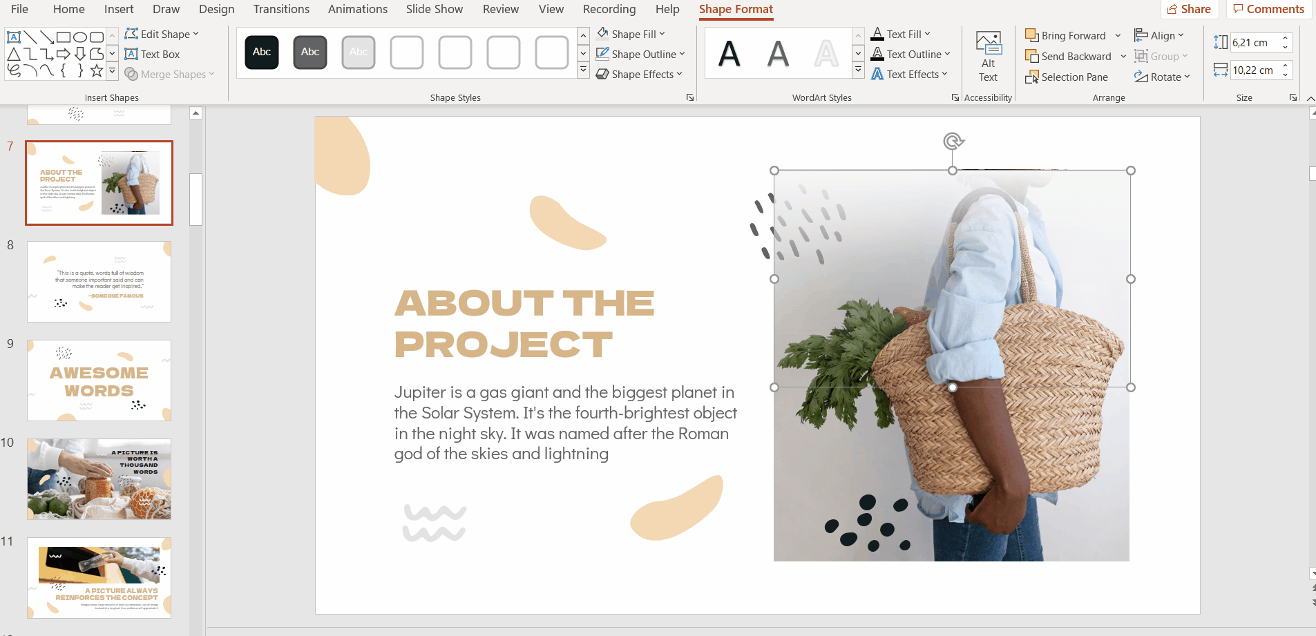Open the Slide Show tab
The height and width of the screenshot is (636, 1316).
(x=434, y=9)
